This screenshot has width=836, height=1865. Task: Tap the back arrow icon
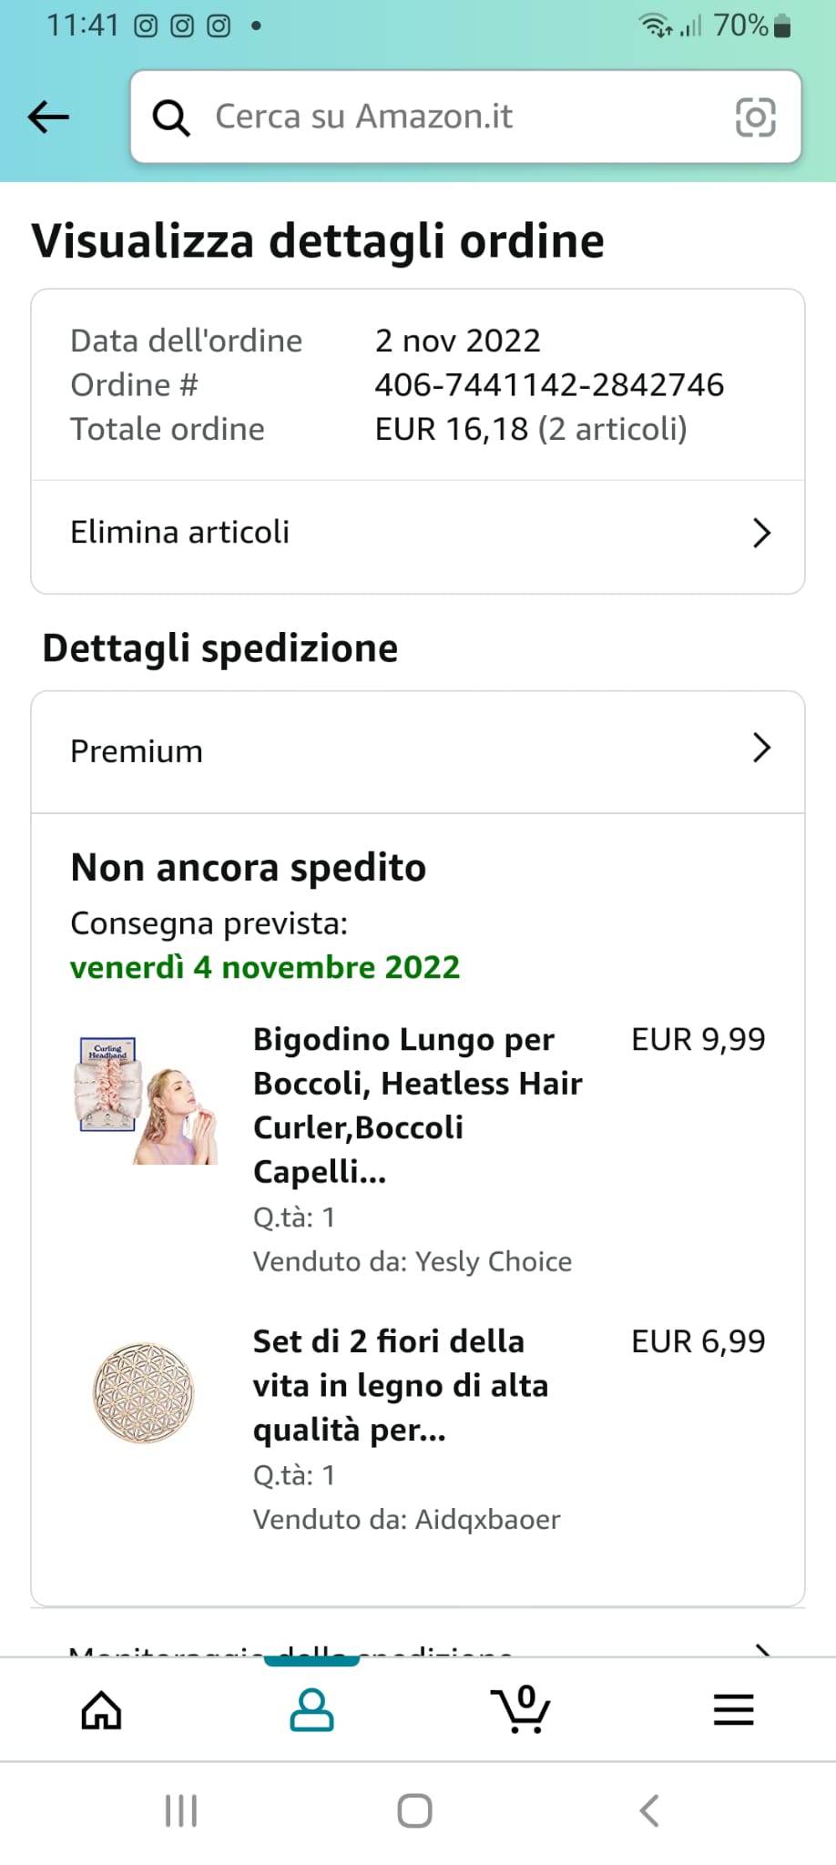click(x=49, y=117)
